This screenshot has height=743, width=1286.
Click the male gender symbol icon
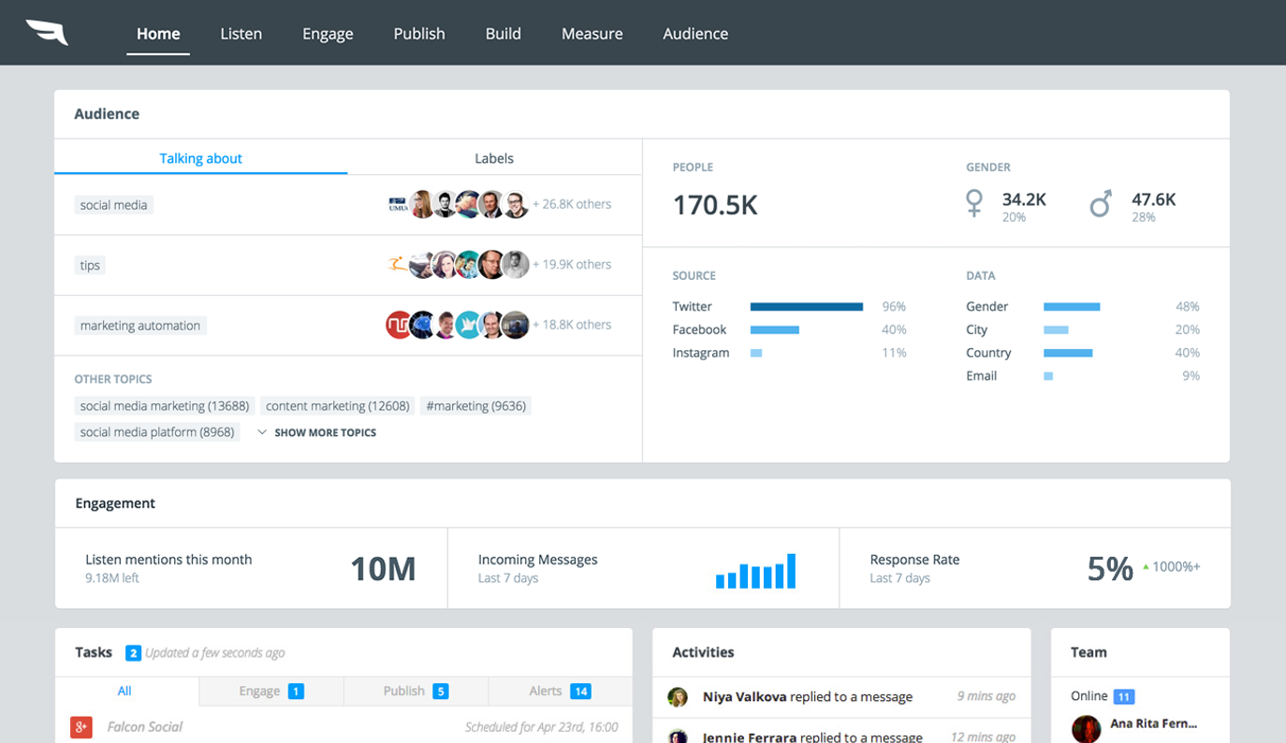coord(1101,203)
